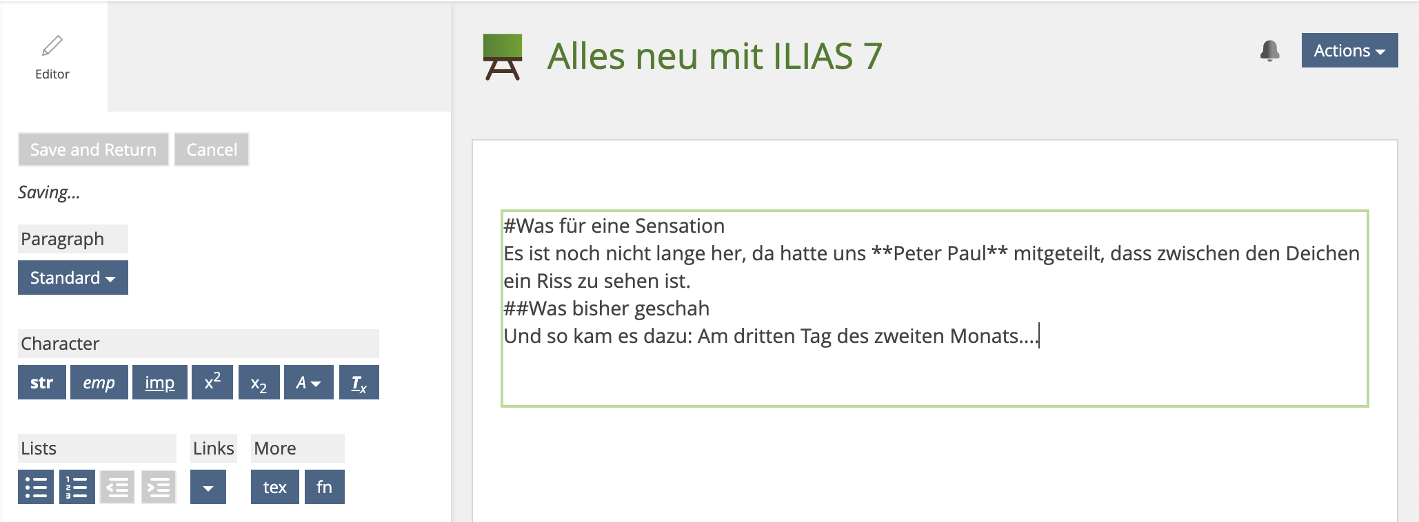The image size is (1419, 522).
Task: Apply superscript x² formatting
Action: coord(212,382)
